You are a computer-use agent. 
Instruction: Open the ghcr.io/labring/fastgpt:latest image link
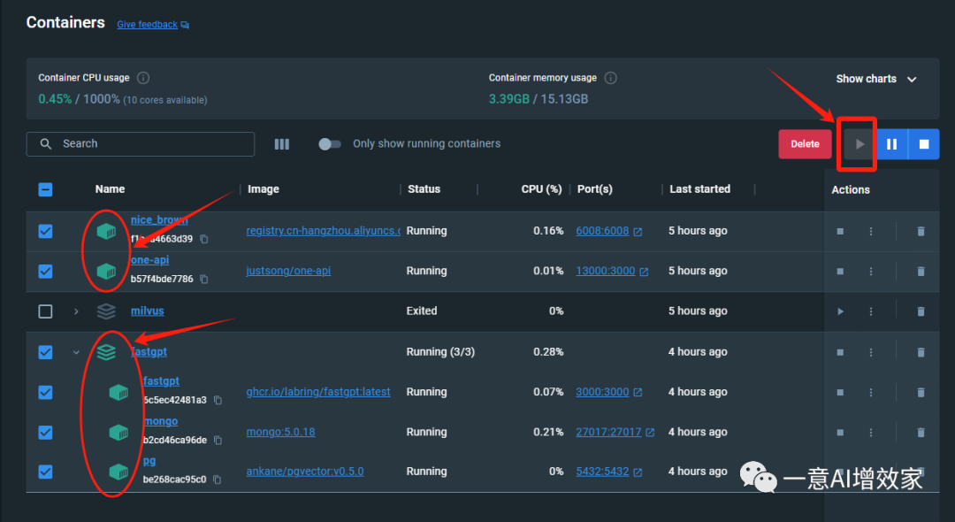point(318,392)
